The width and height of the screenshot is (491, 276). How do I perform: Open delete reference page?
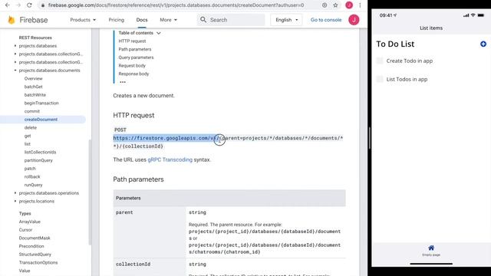(31, 128)
